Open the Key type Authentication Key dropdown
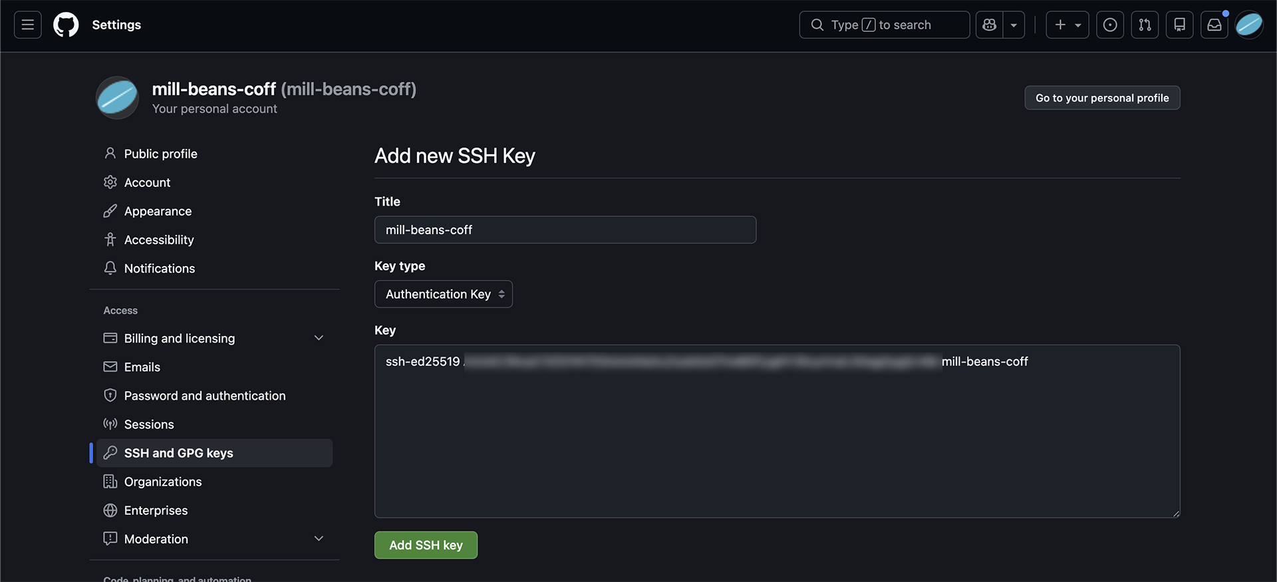The width and height of the screenshot is (1277, 582). click(444, 294)
